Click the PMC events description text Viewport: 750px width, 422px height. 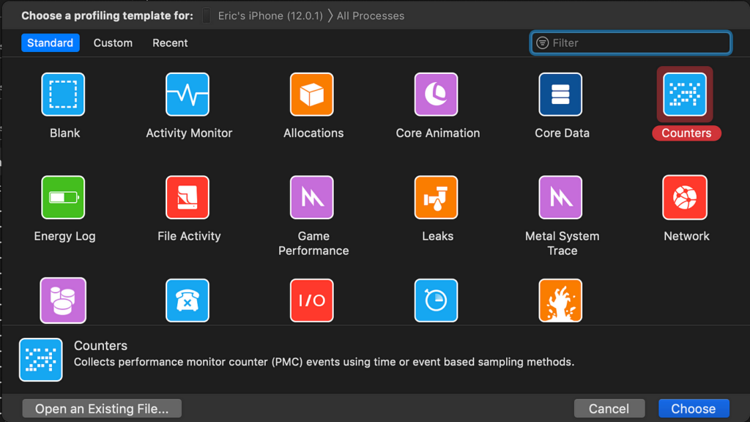click(324, 362)
